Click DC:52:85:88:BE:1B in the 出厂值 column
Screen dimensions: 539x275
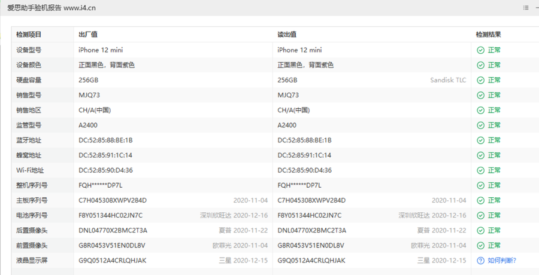click(105, 140)
